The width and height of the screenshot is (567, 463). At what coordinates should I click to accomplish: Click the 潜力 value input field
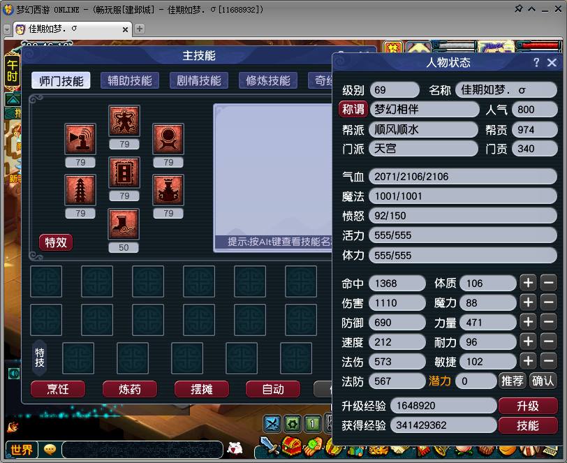tap(476, 381)
